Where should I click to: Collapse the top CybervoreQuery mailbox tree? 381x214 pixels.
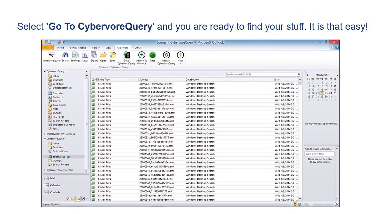(45, 71)
